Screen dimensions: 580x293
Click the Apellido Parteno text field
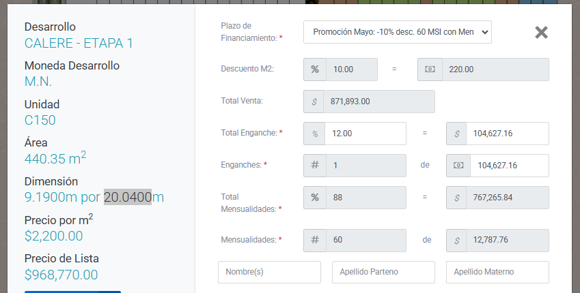[383, 272]
